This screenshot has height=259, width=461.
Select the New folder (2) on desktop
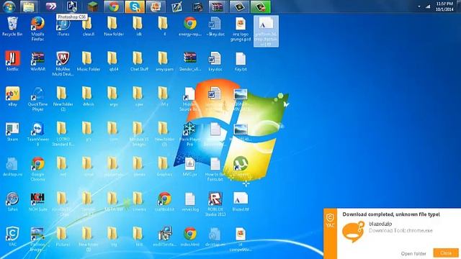click(63, 99)
